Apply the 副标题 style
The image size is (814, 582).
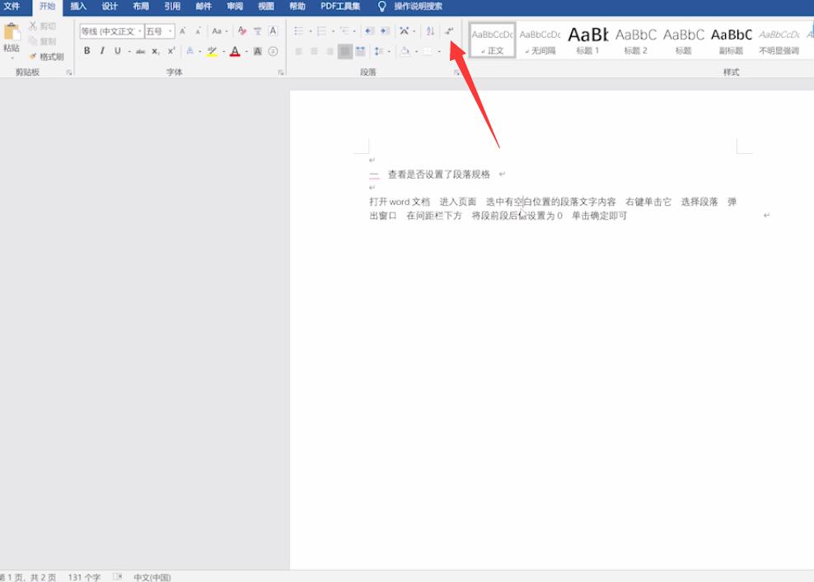click(x=731, y=40)
